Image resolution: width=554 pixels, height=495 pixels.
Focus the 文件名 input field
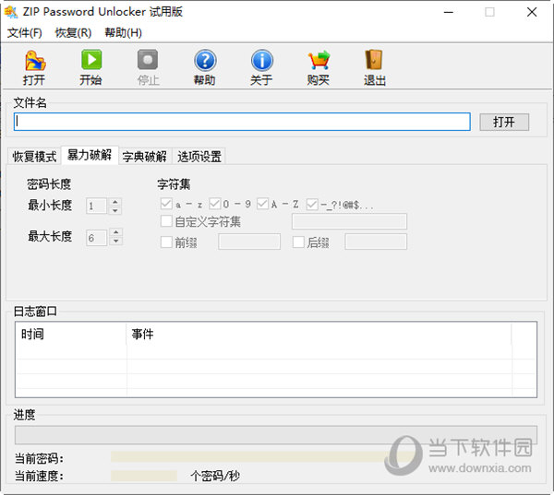pyautogui.click(x=242, y=122)
